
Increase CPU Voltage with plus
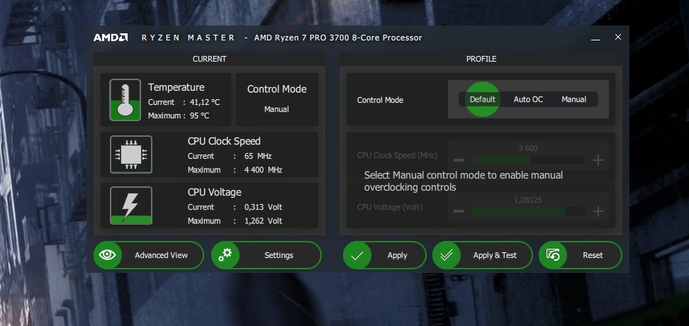[x=598, y=211]
